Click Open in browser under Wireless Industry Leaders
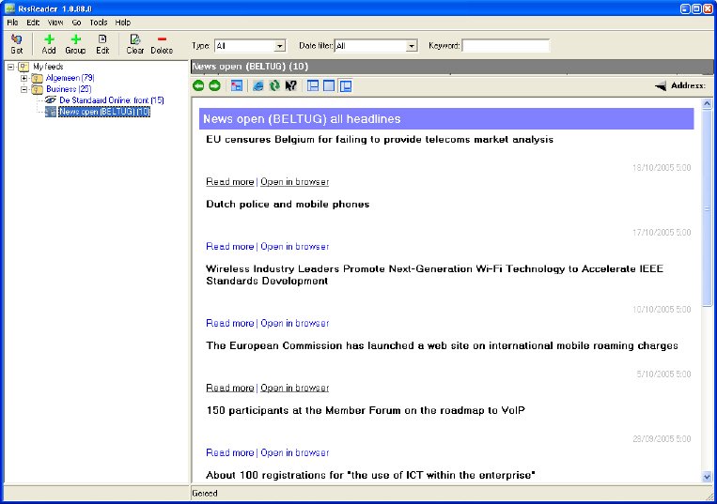 click(294, 323)
